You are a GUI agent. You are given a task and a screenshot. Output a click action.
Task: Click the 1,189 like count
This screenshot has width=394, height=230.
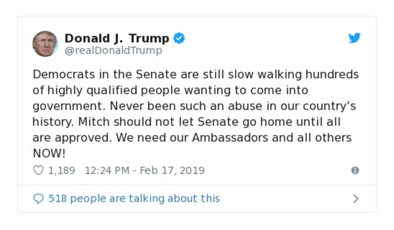click(62, 170)
